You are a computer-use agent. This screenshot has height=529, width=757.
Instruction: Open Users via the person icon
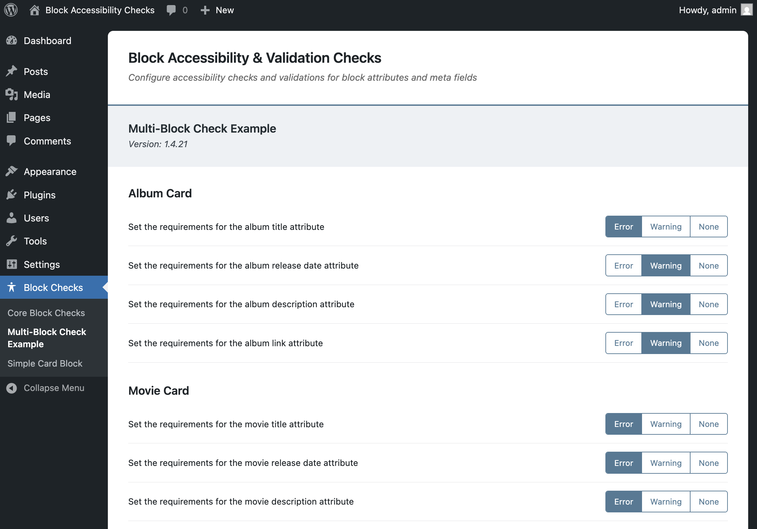[x=12, y=218]
